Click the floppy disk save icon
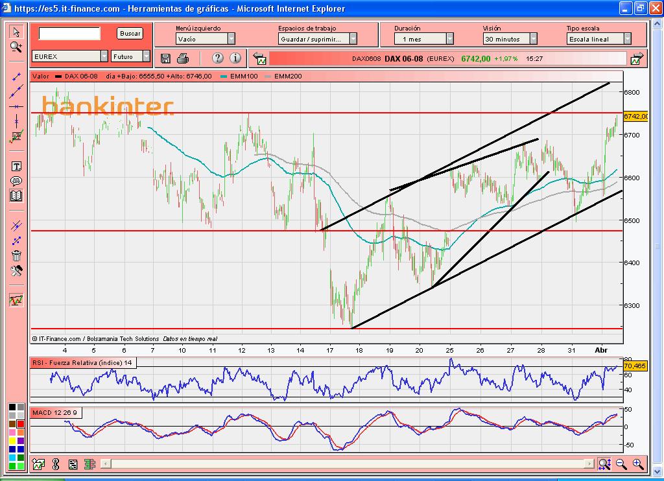This screenshot has width=664, height=481. [165, 58]
